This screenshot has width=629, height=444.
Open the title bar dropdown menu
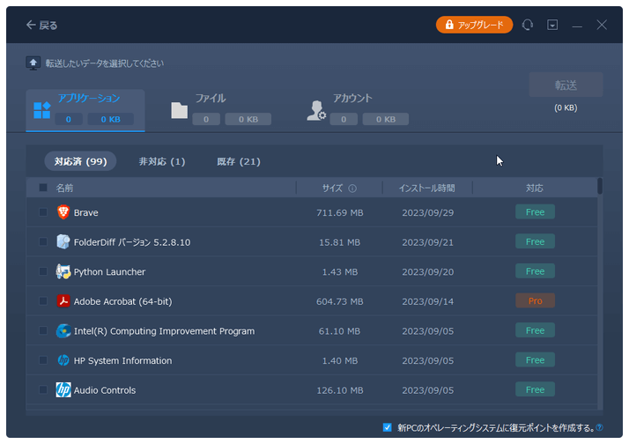click(x=552, y=26)
